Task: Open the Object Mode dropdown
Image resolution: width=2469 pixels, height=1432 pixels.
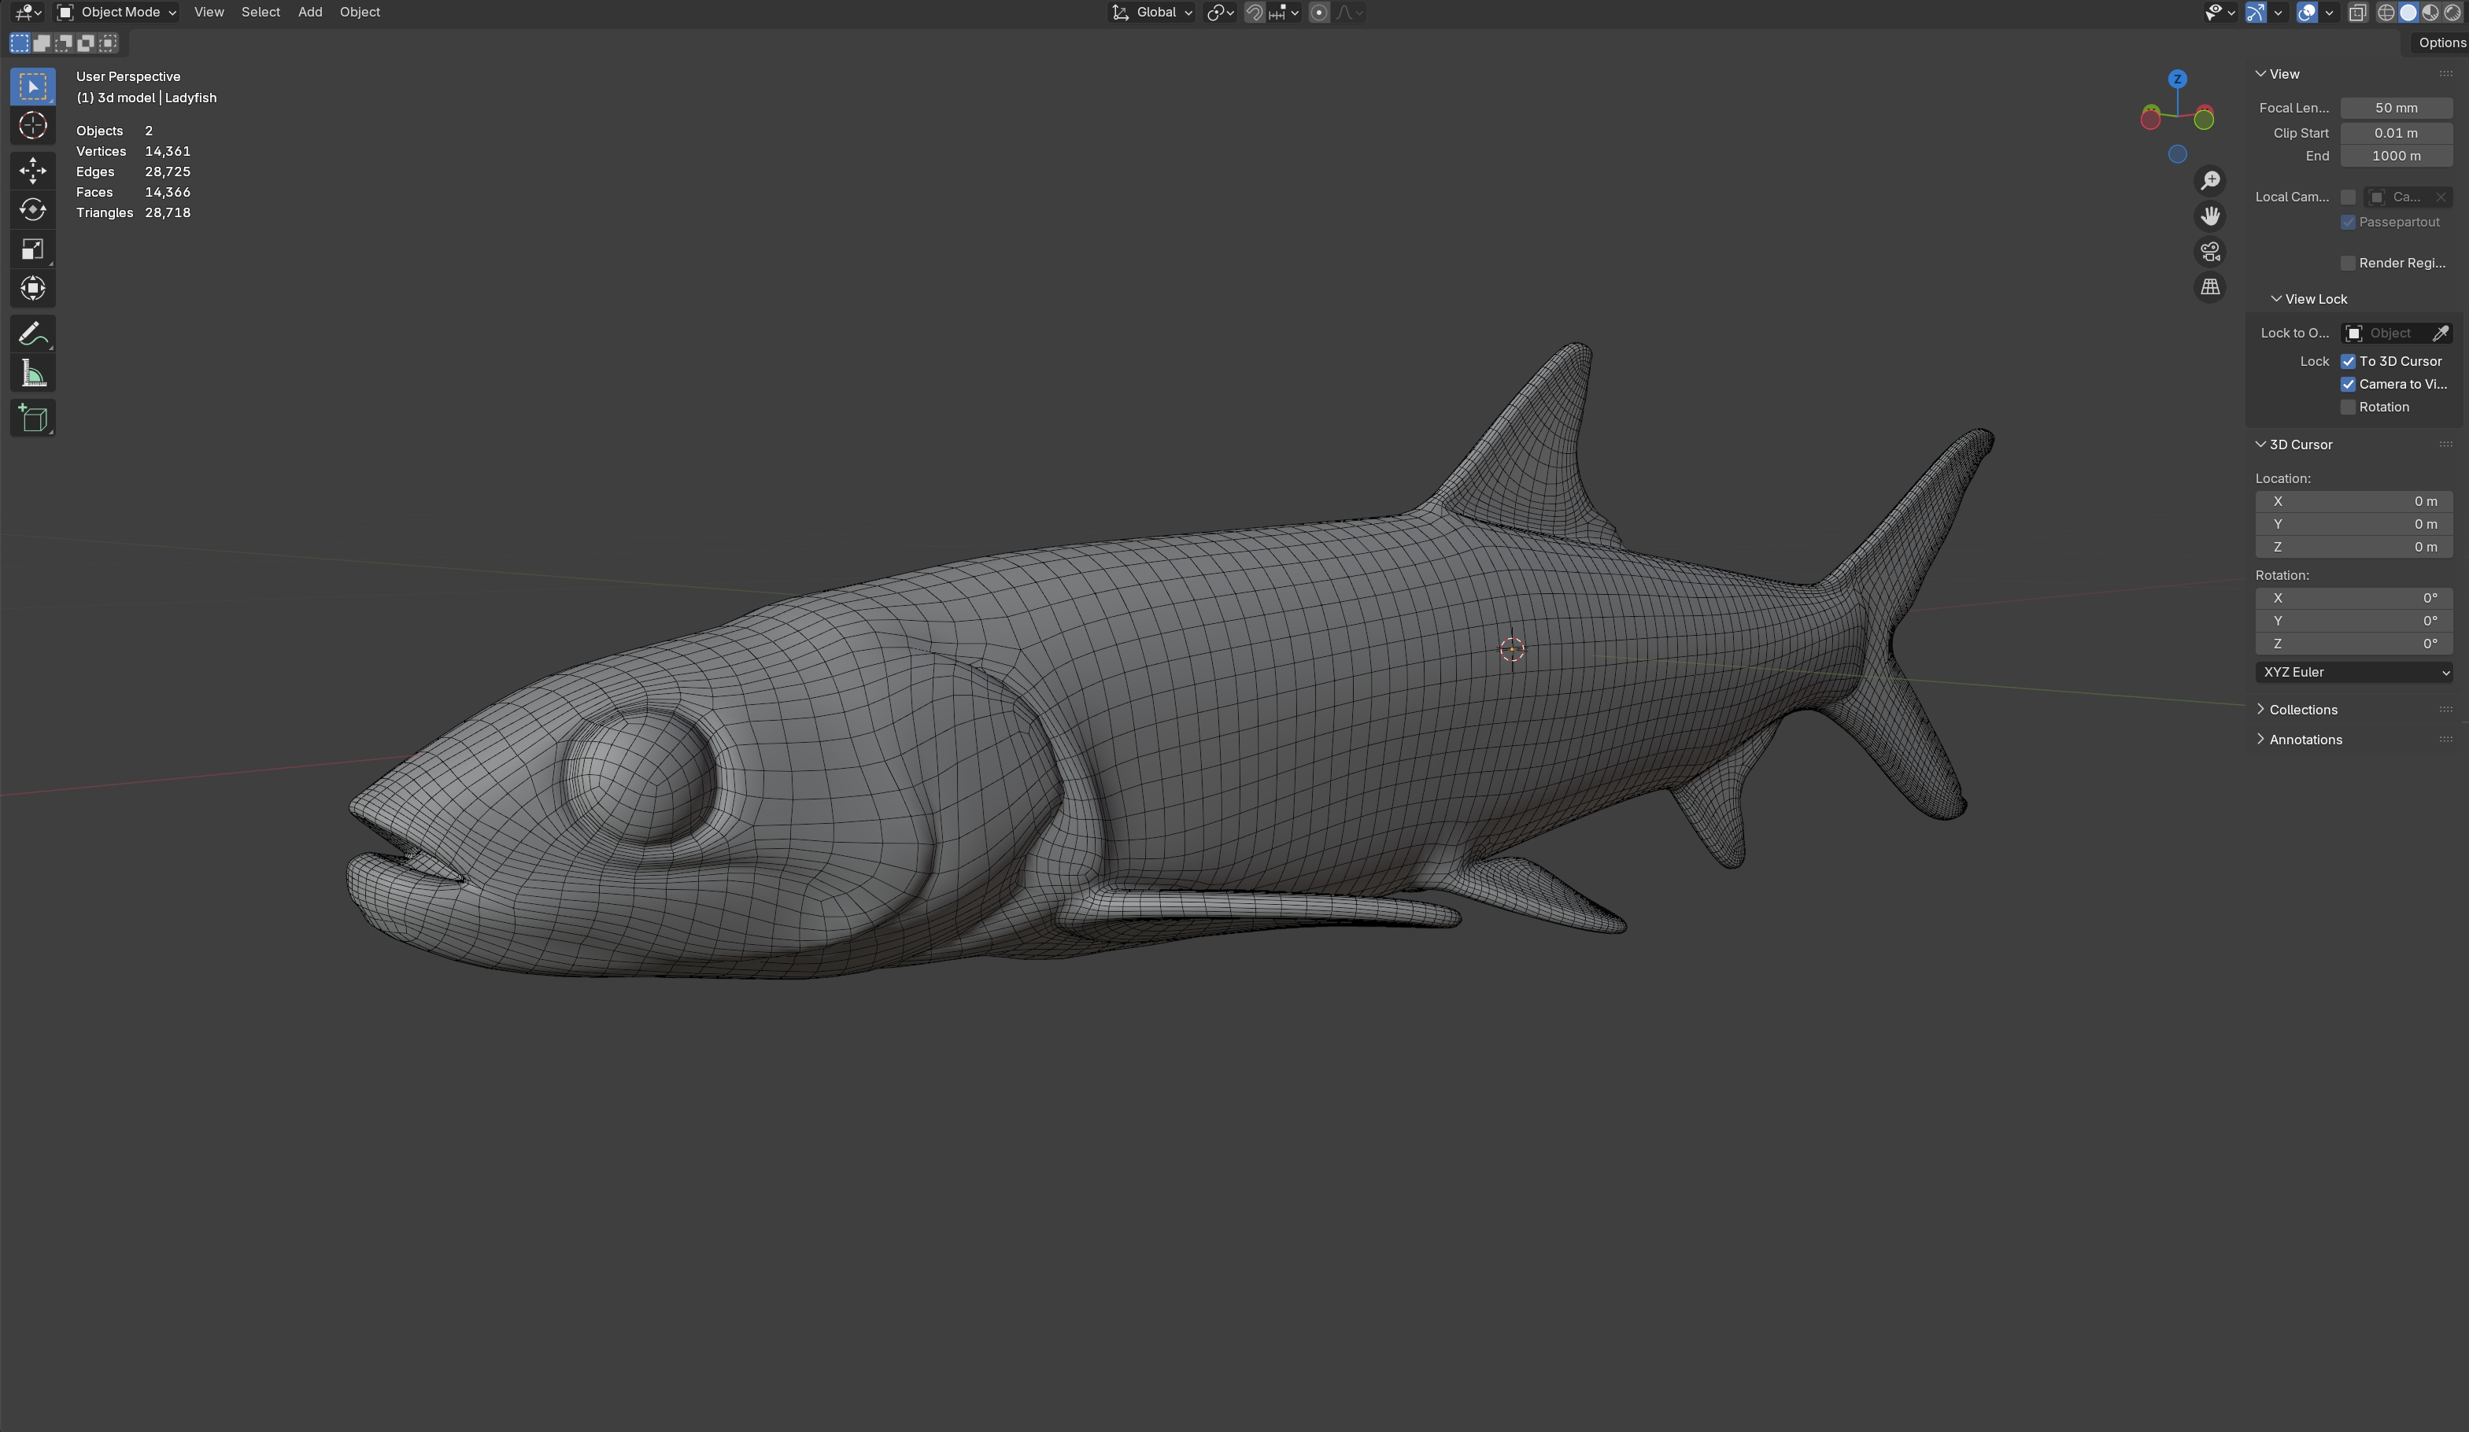Action: [116, 12]
